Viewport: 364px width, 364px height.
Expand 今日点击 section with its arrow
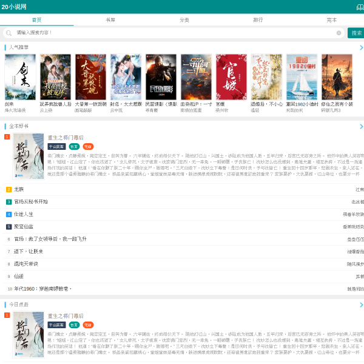pos(361,305)
